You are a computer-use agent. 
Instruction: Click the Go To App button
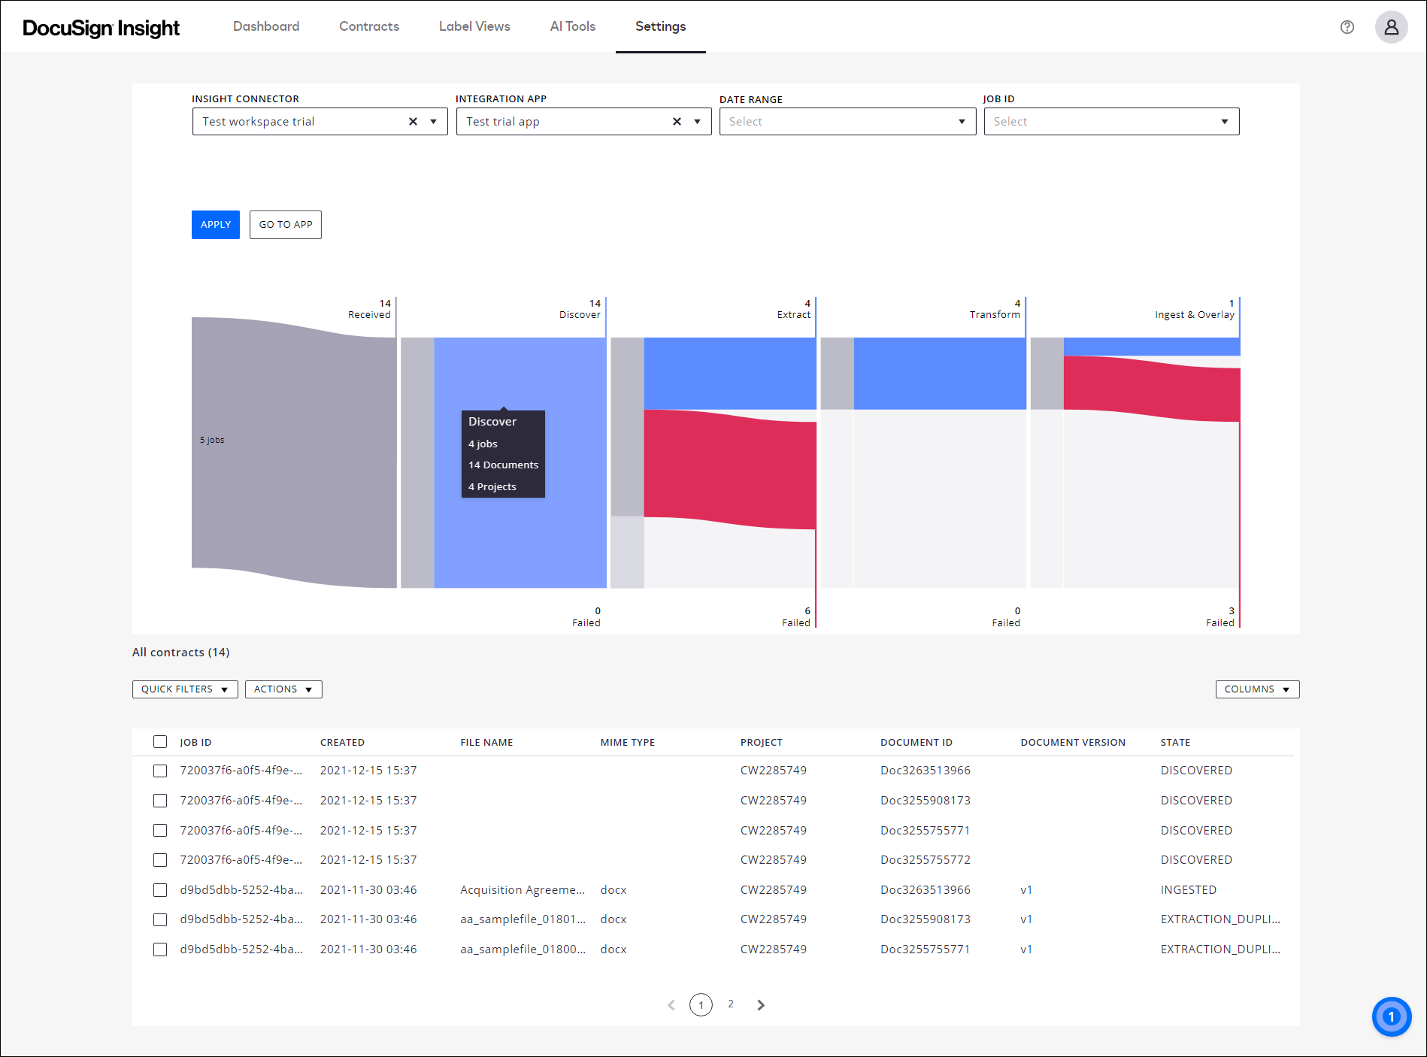point(286,225)
